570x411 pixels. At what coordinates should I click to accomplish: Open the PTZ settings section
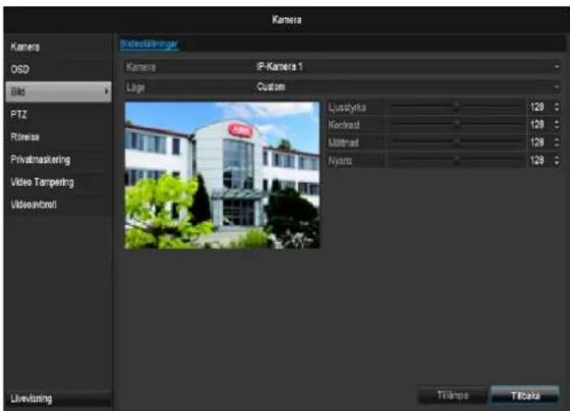[58, 114]
